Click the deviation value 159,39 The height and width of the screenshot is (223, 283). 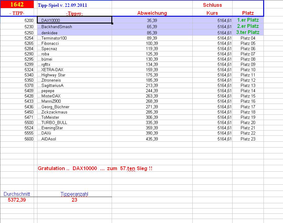[152, 70]
